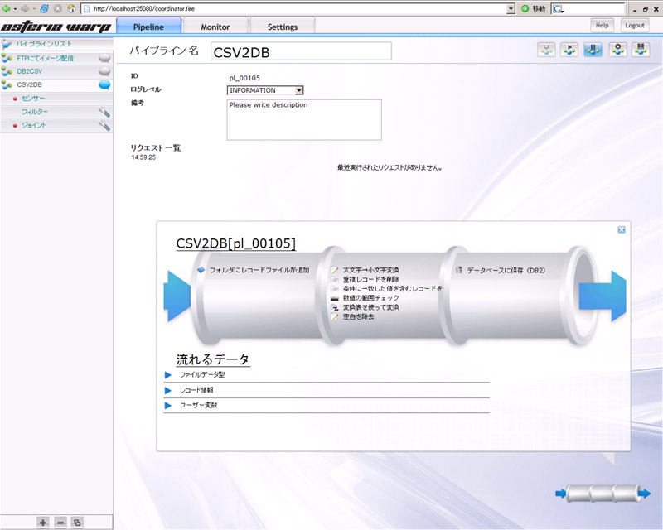Click the pipeline gear settings icon
This screenshot has height=530, width=663.
[617, 50]
